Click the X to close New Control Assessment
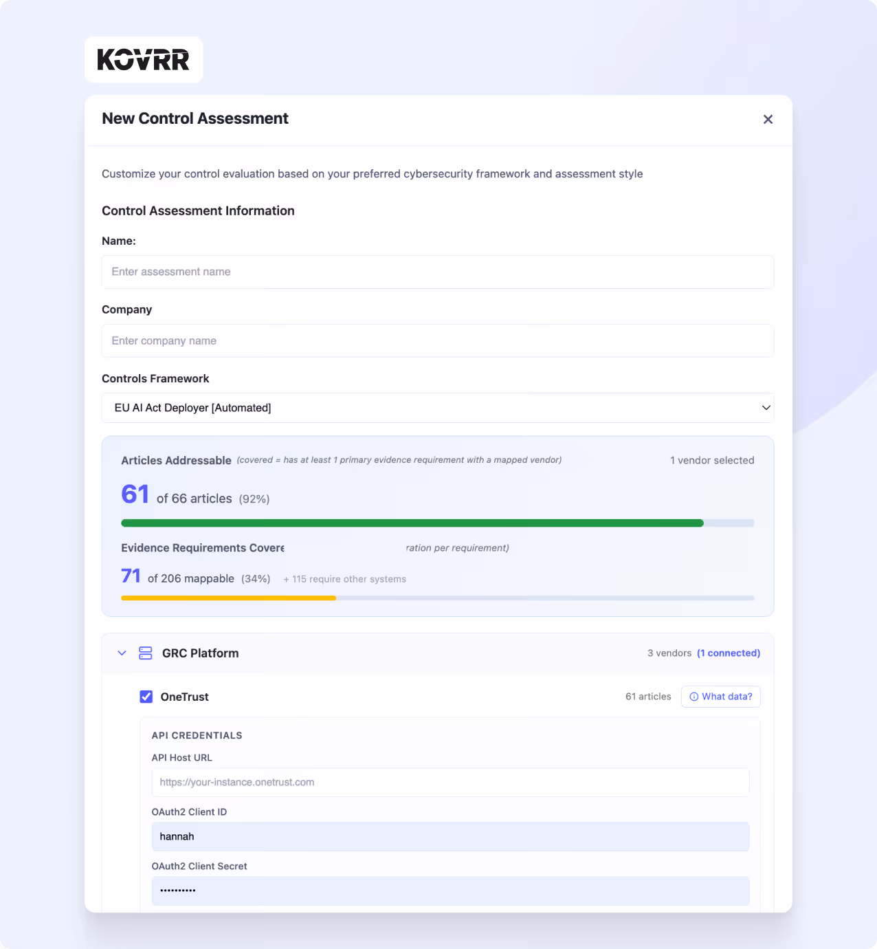877x949 pixels. (768, 119)
